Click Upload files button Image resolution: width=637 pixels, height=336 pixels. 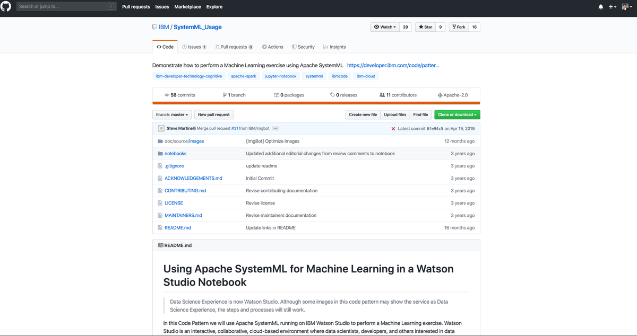[395, 114]
